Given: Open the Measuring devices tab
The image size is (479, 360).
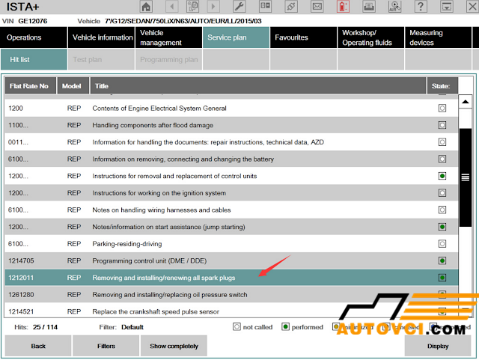Looking at the screenshot, I should tap(438, 37).
